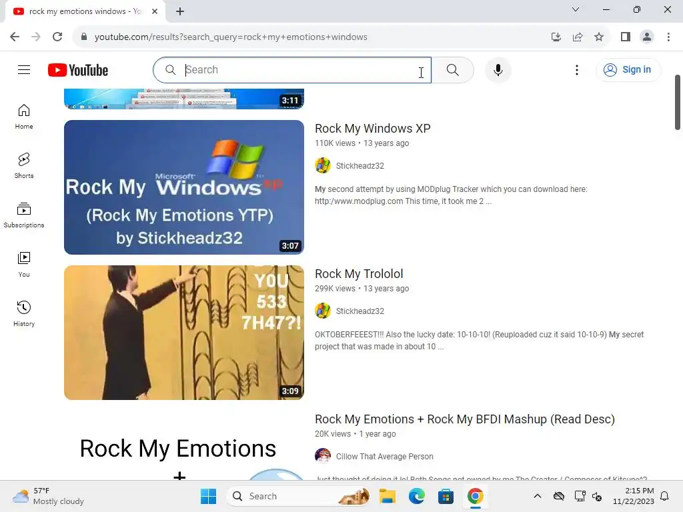Image resolution: width=683 pixels, height=512 pixels.
Task: Click the Rock My Windows XP title
Action: point(372,129)
